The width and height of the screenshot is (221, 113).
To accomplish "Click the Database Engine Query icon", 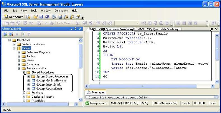I will (x=28, y=17).
